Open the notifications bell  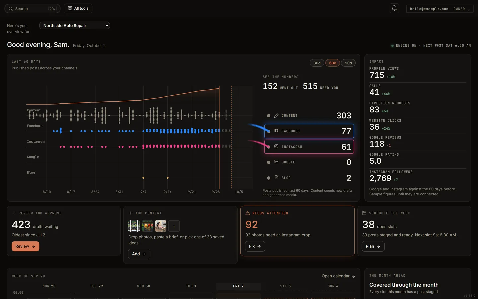[x=394, y=8]
